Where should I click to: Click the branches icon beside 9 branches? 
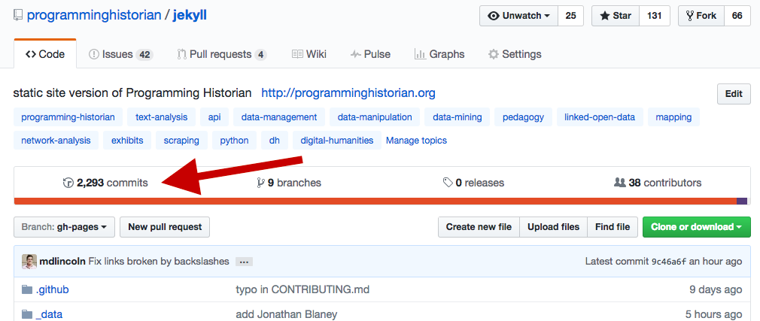tap(260, 183)
